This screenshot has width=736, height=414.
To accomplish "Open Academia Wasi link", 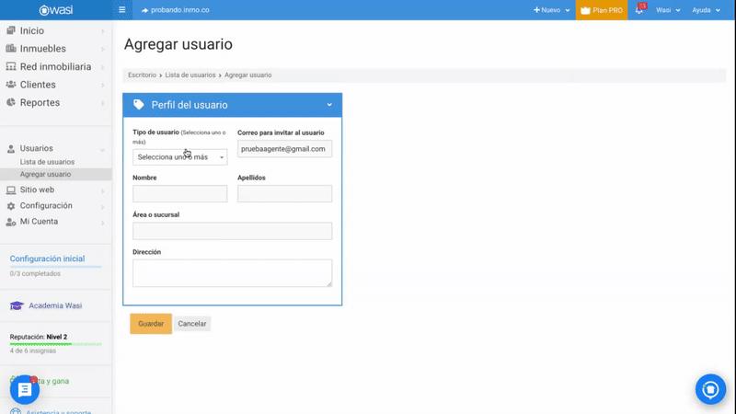I will (55, 305).
